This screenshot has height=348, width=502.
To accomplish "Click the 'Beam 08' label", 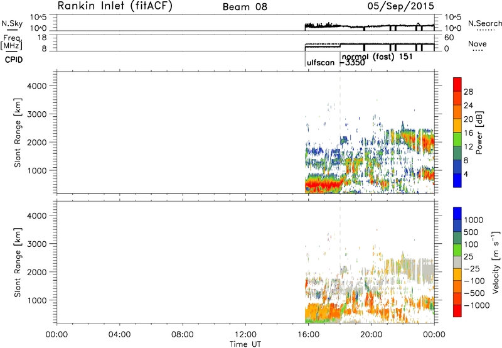I will pos(245,7).
